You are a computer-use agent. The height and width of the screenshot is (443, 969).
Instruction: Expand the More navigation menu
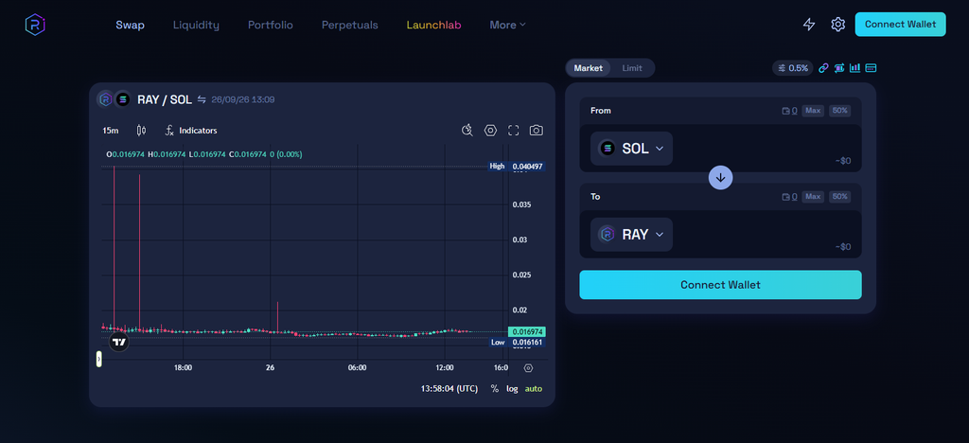(507, 25)
